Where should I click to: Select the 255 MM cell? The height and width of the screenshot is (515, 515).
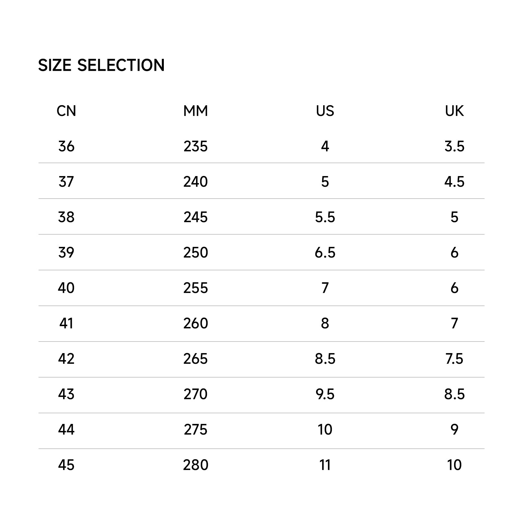(196, 288)
